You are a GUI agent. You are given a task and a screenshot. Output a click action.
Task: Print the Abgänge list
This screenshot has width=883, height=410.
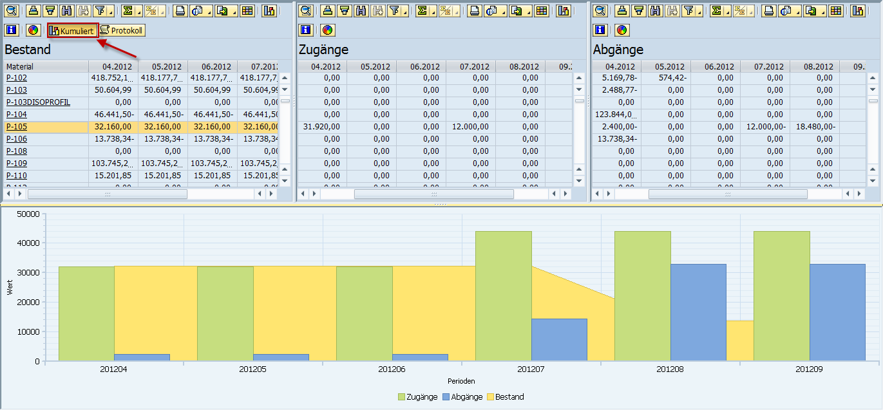point(770,11)
